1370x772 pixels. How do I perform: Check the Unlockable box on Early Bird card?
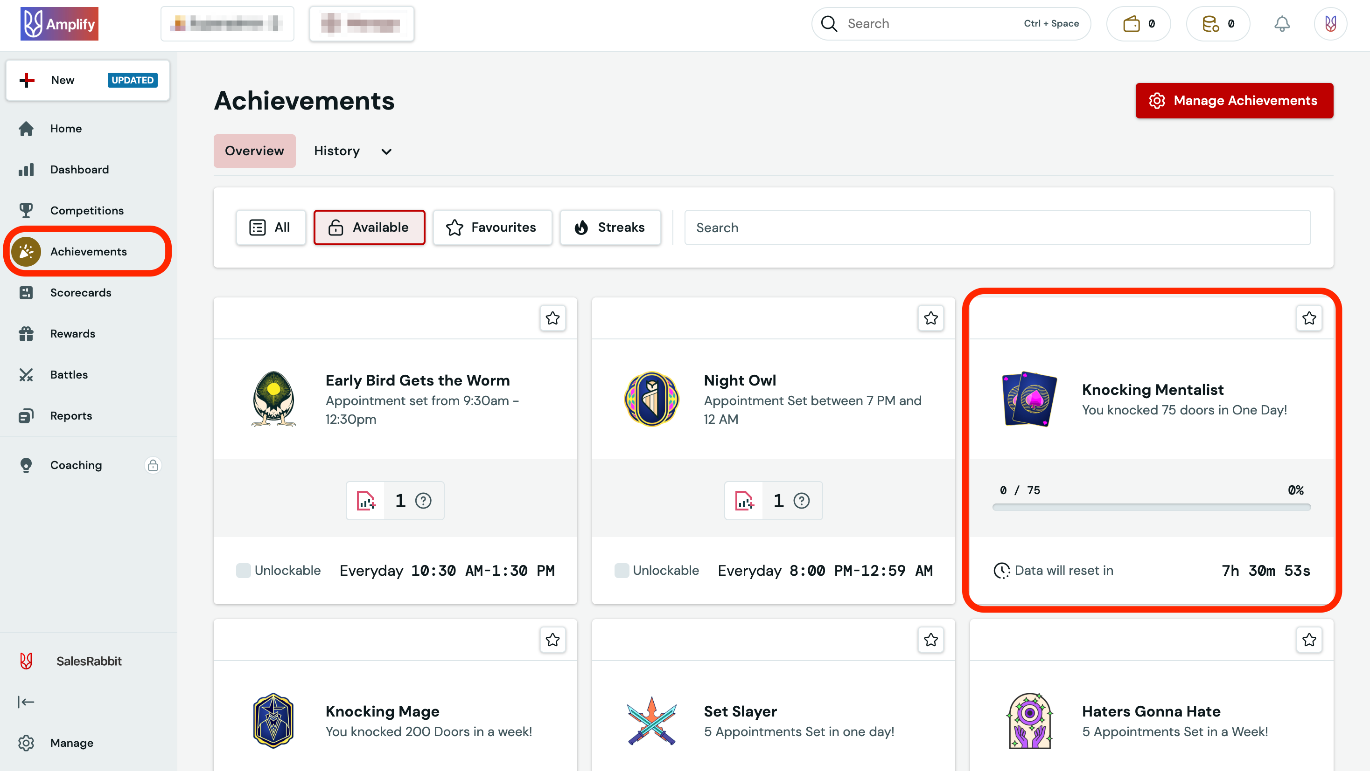(x=244, y=570)
